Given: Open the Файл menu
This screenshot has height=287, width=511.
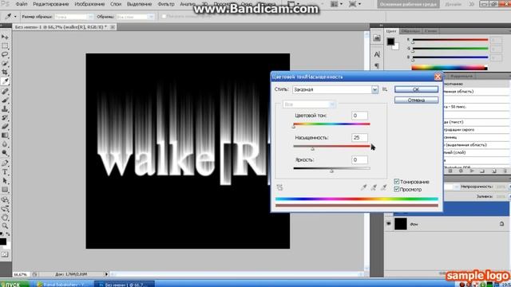Looking at the screenshot, I should coord(22,4).
